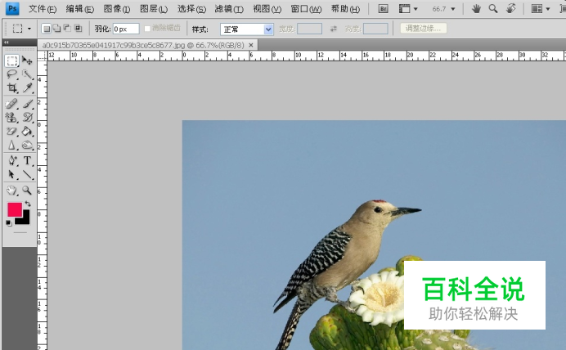566x350 pixels.
Task: Choose Subtract from Selection mode
Action: [67, 29]
